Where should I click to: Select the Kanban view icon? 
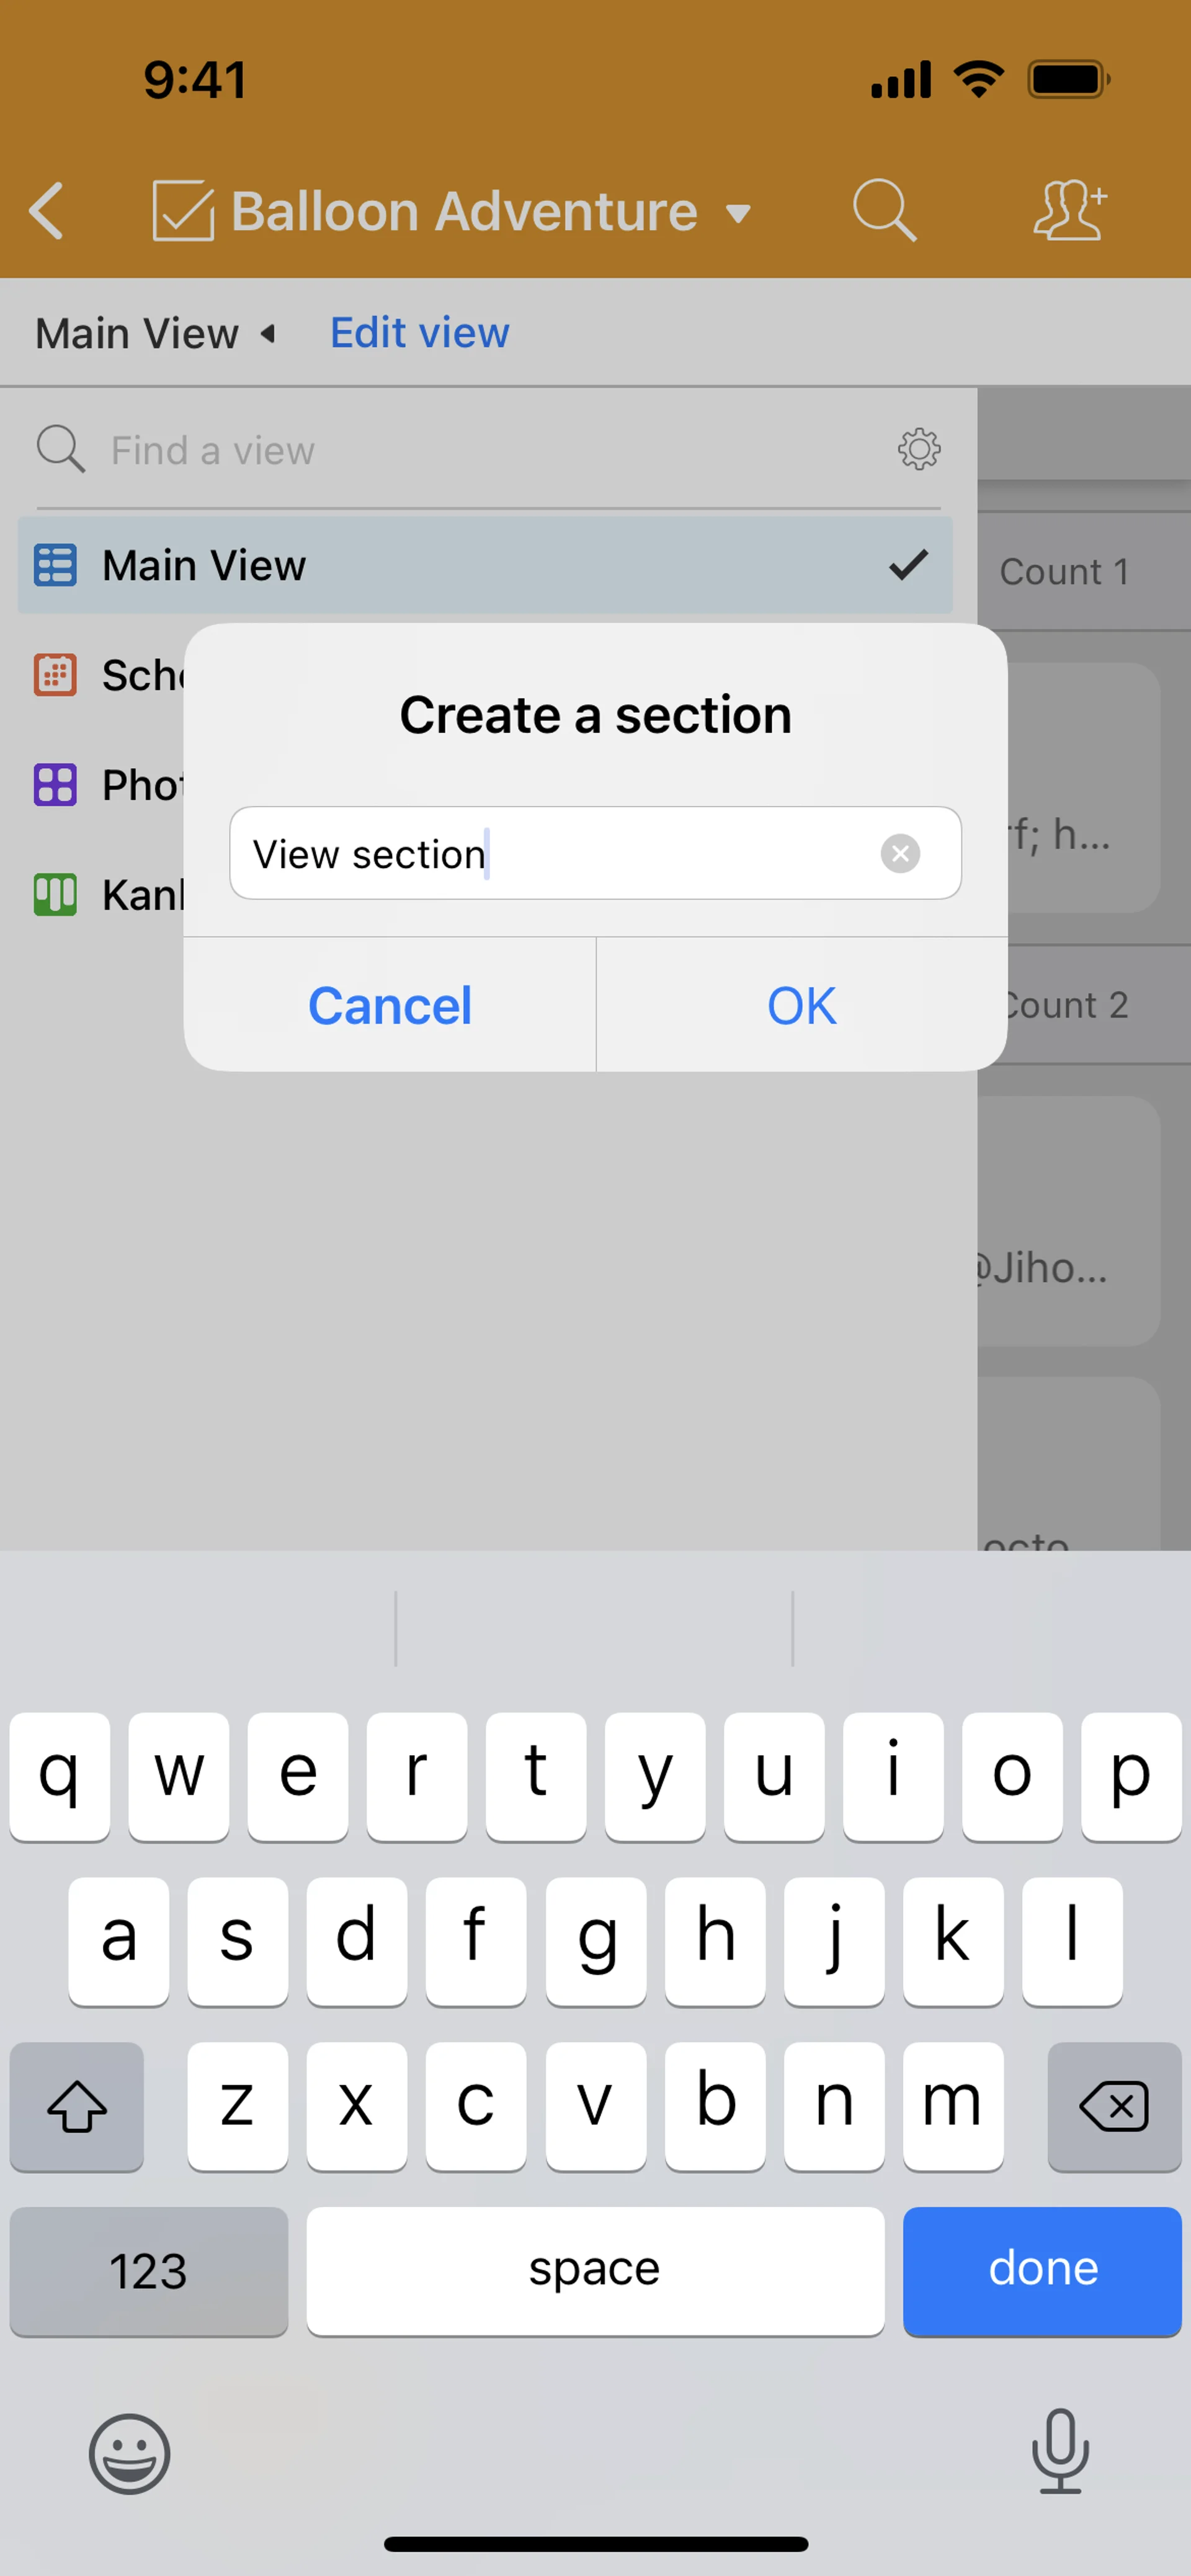(x=55, y=894)
